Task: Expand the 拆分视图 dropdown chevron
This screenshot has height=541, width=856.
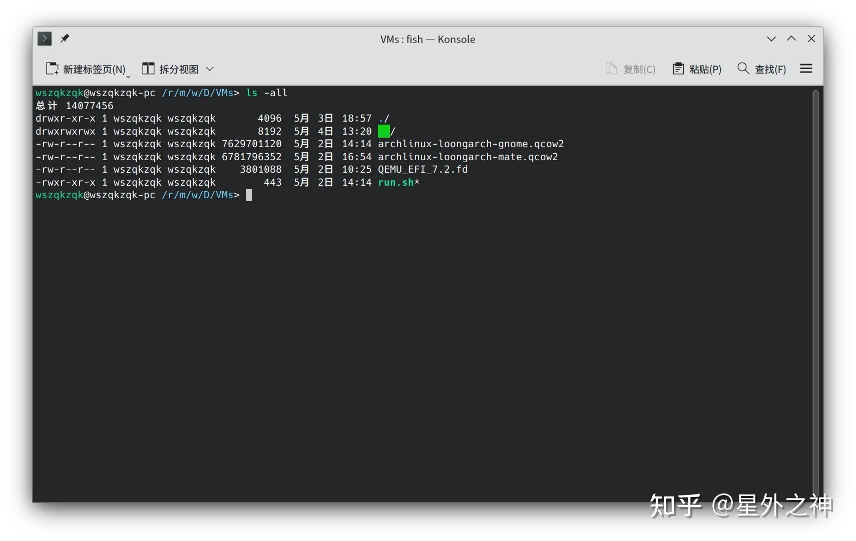Action: click(x=210, y=69)
